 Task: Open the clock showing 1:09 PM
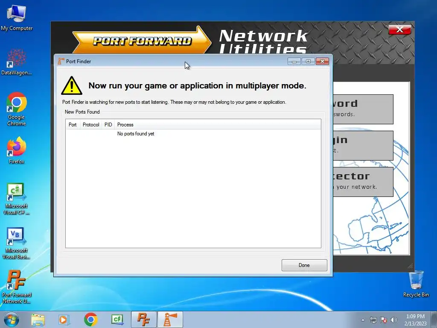415,320
